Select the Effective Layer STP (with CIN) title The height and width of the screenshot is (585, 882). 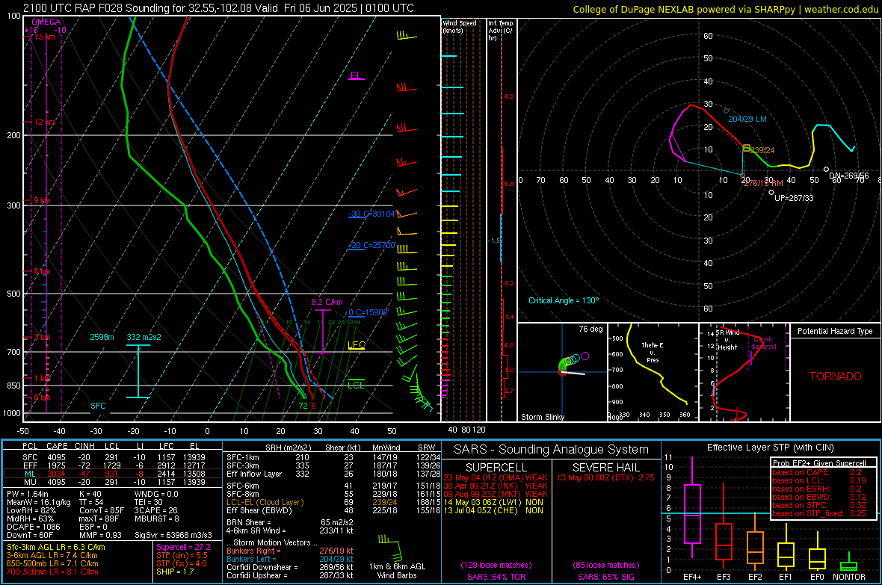[x=770, y=448]
